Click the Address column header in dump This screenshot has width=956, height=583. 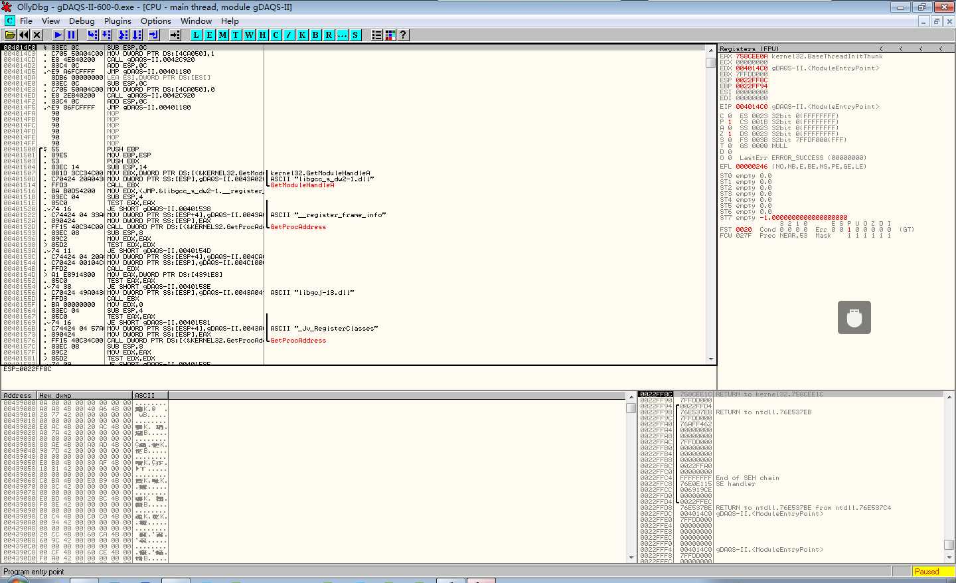point(19,395)
